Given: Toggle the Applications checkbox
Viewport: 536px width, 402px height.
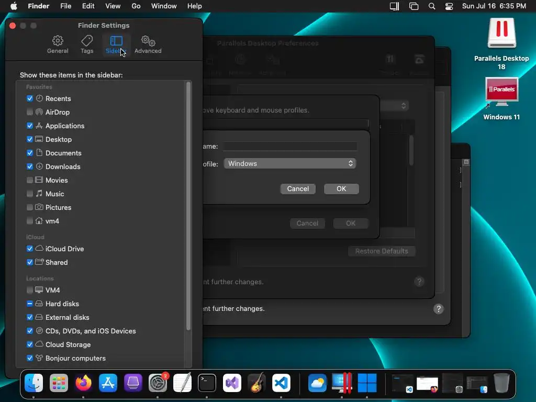Looking at the screenshot, I should [30, 126].
